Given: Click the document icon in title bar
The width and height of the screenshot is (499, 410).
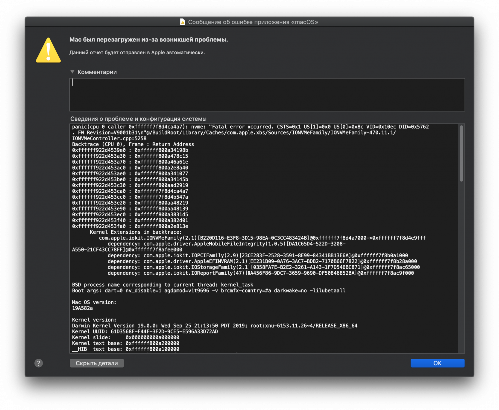Looking at the screenshot, I should 182,22.
